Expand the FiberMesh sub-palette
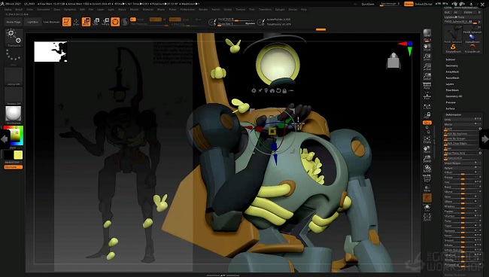This screenshot has height=277, width=489. point(452,90)
